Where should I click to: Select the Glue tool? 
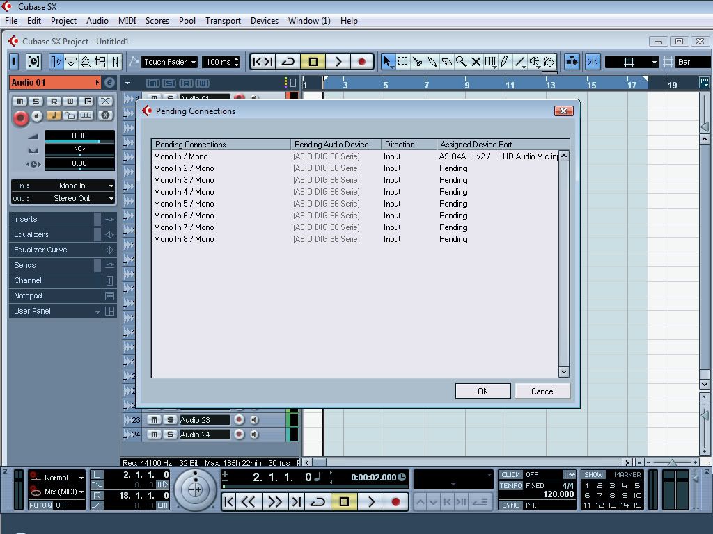432,62
